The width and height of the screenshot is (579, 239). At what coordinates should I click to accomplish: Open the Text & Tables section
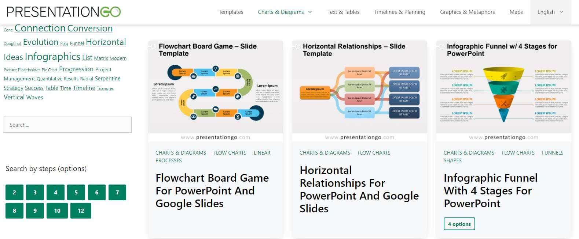point(343,12)
